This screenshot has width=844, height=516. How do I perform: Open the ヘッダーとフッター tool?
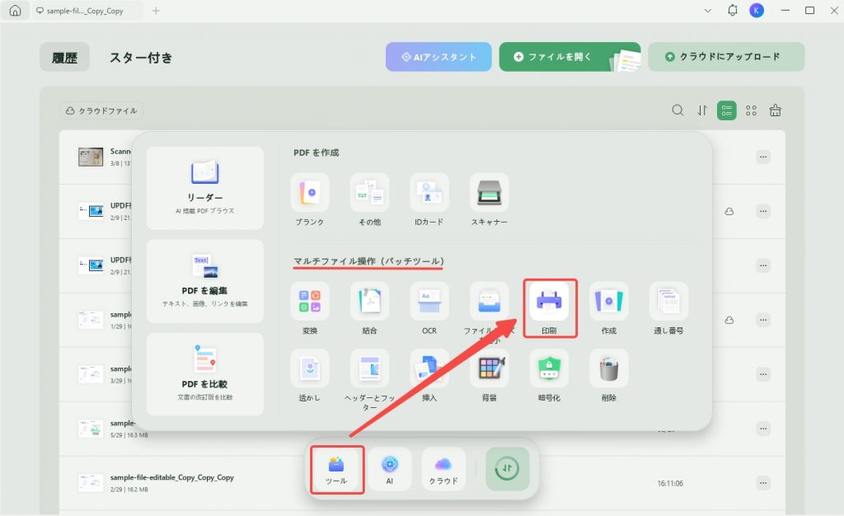tap(369, 368)
